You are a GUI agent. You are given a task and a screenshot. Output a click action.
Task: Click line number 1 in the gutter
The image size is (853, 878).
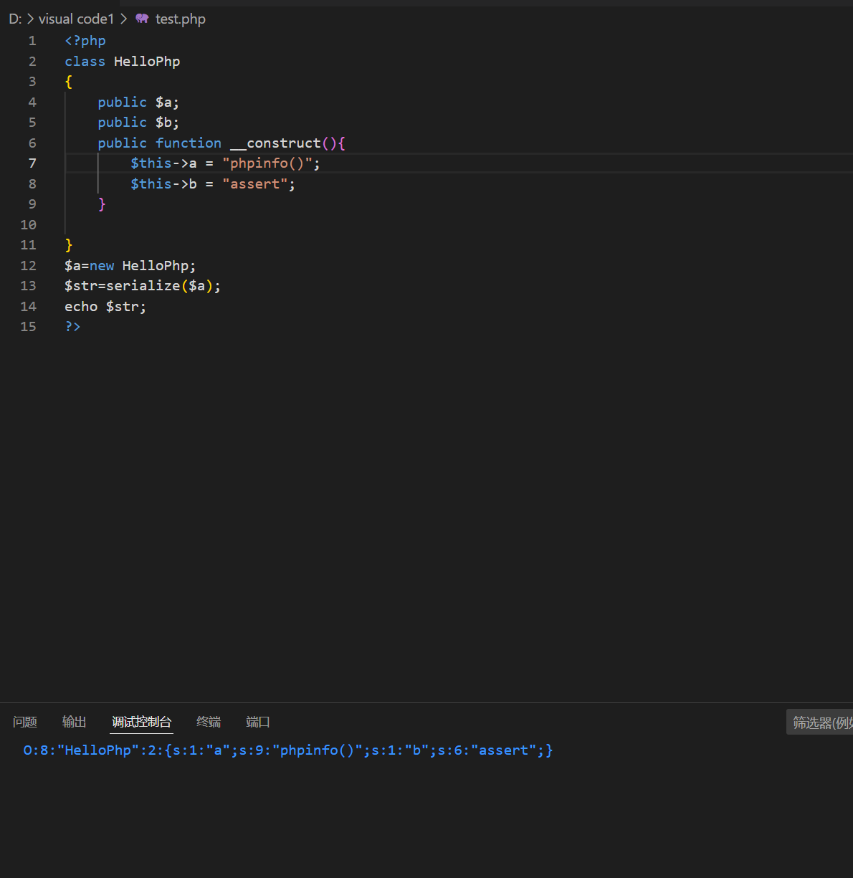[x=32, y=41]
